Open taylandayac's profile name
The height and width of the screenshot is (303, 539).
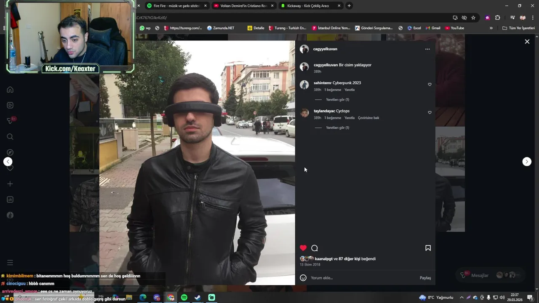[x=324, y=111]
